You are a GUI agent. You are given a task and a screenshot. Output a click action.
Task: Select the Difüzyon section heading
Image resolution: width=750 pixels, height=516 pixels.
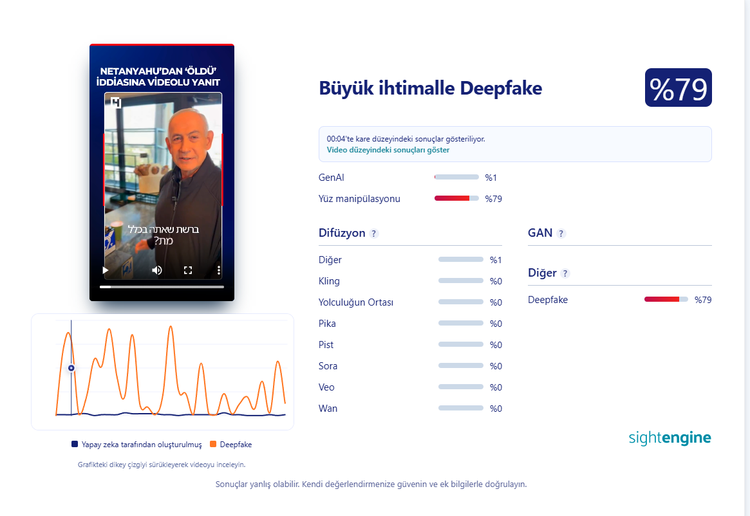[341, 233]
